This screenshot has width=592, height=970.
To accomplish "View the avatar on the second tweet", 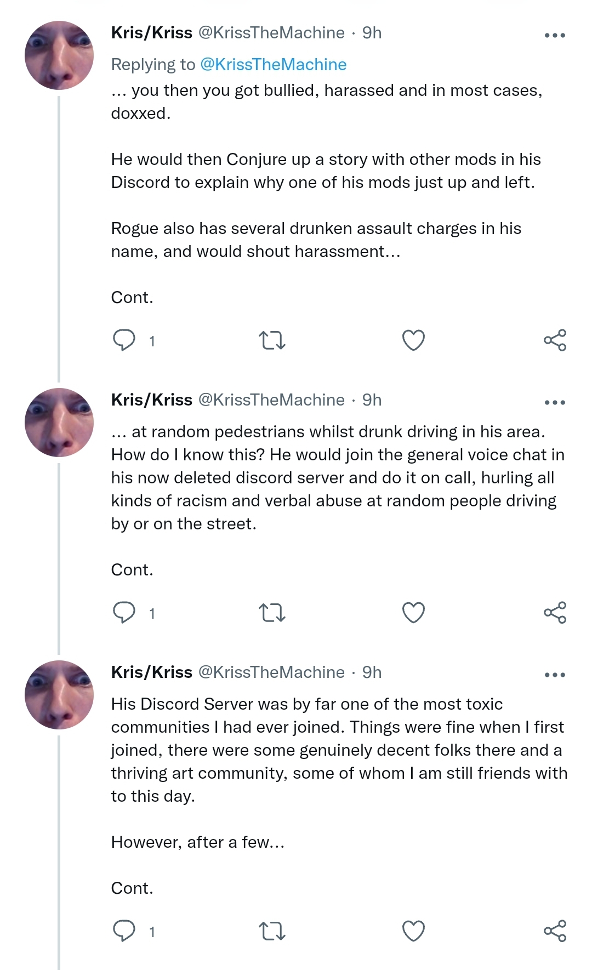I will click(x=59, y=423).
